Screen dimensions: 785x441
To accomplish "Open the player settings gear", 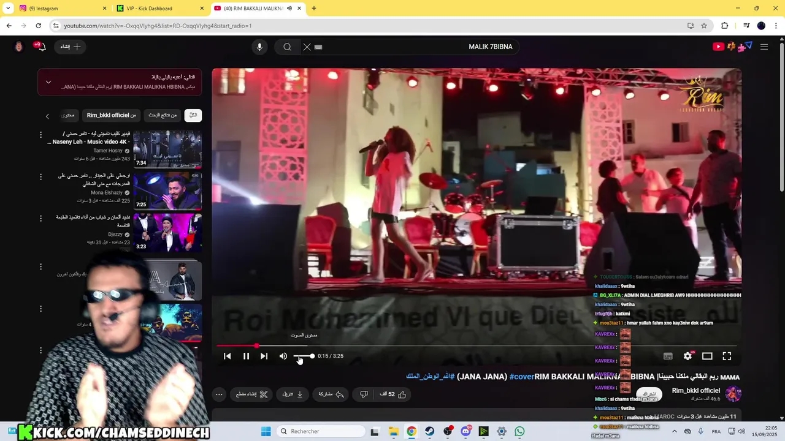I will (x=687, y=356).
